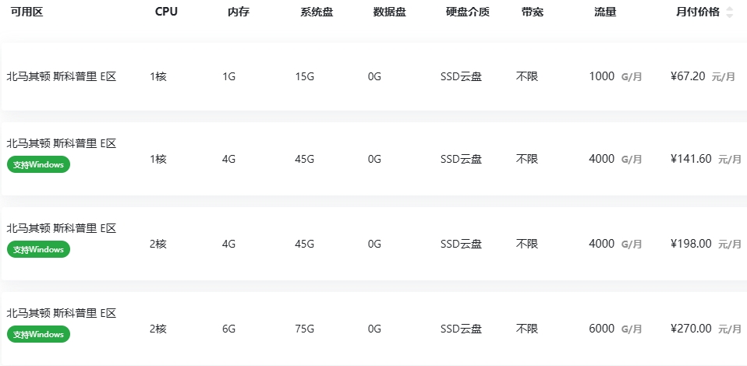This screenshot has width=747, height=366.
Task: Click the 6000 G/月 traffic cell
Action: point(615,329)
